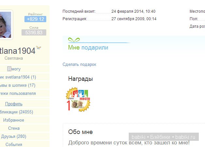Click the username heading ending in tlana1904
205x147 pixels.
(x=18, y=51)
